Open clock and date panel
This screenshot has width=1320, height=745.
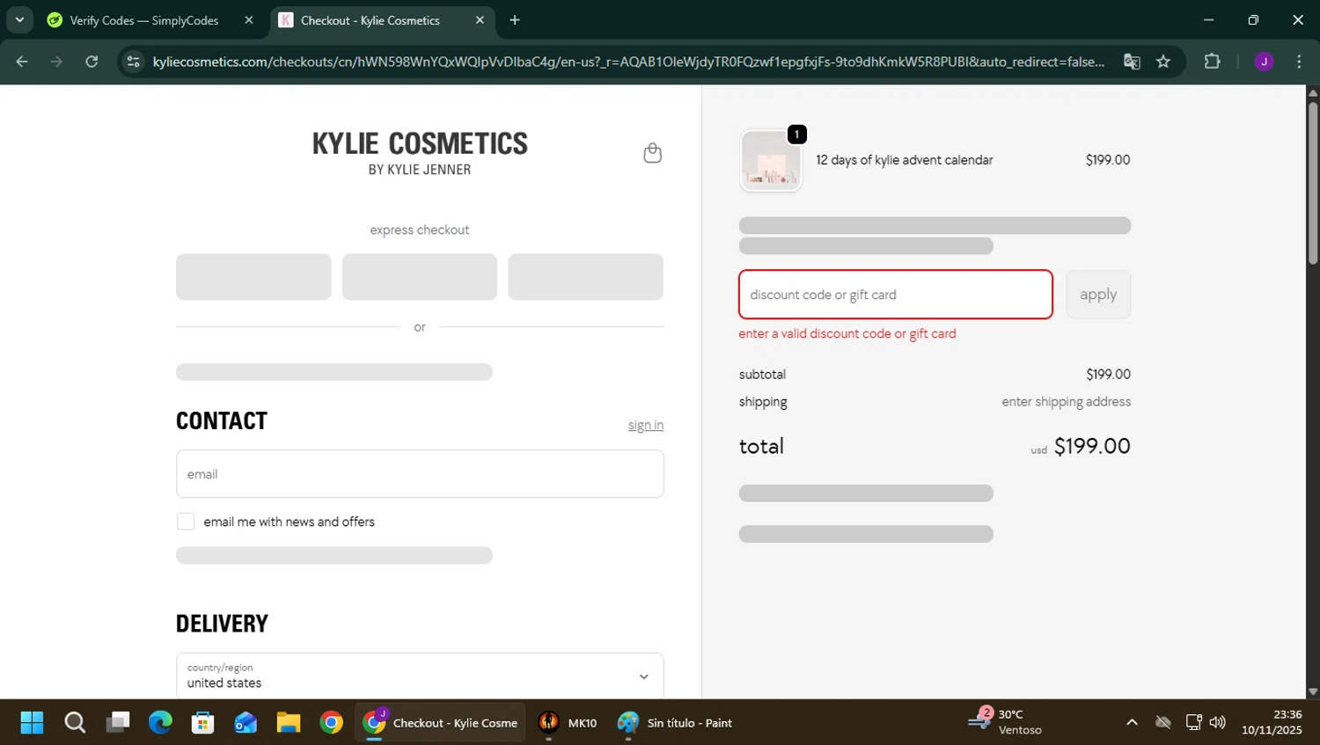1272,722
